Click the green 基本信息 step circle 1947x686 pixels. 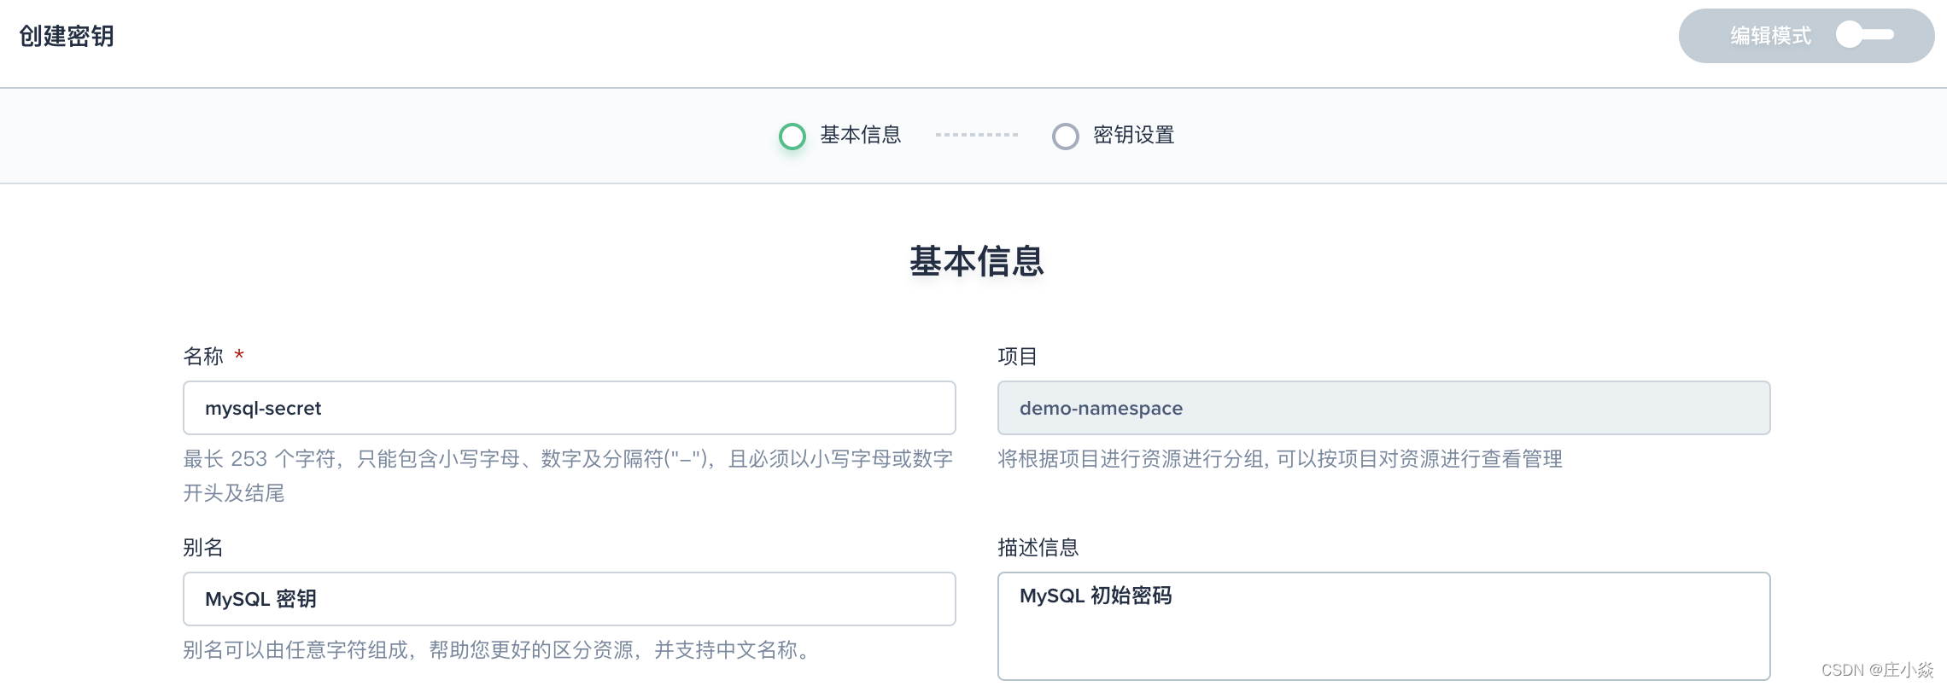(792, 136)
